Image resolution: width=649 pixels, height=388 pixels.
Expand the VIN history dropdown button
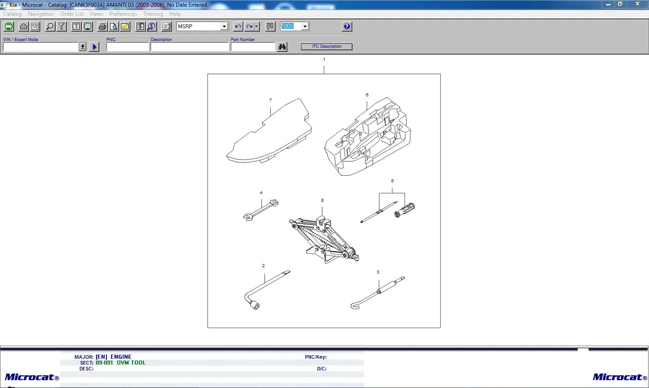coord(83,47)
